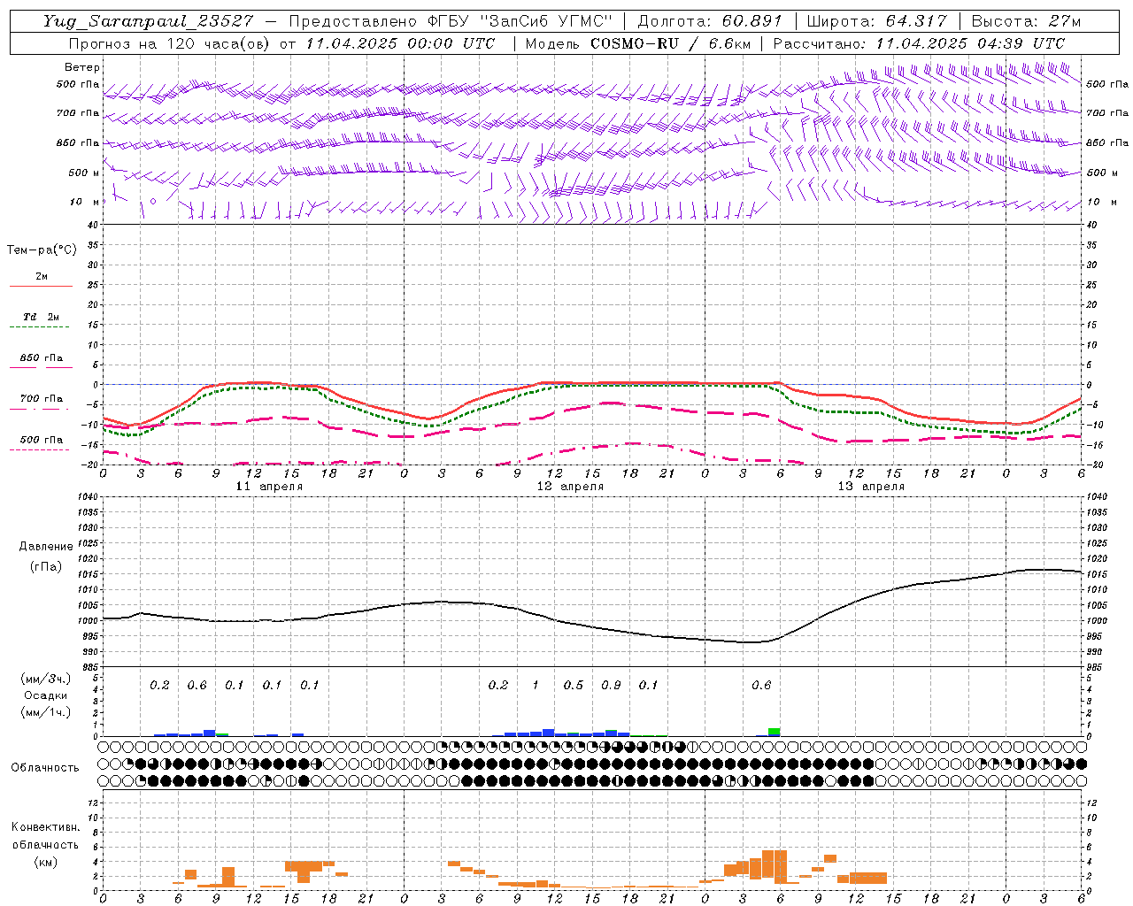1133x906 pixels.
Task: Click the Td 2м dew point legend
Action: pyautogui.click(x=42, y=317)
